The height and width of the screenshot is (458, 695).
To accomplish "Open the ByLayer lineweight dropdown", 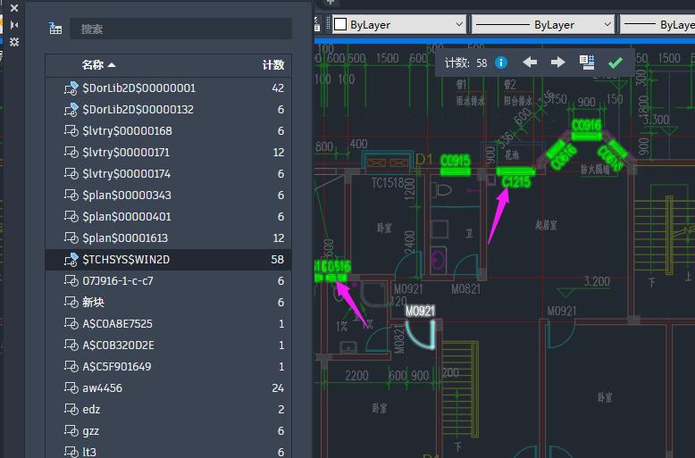I will click(657, 24).
